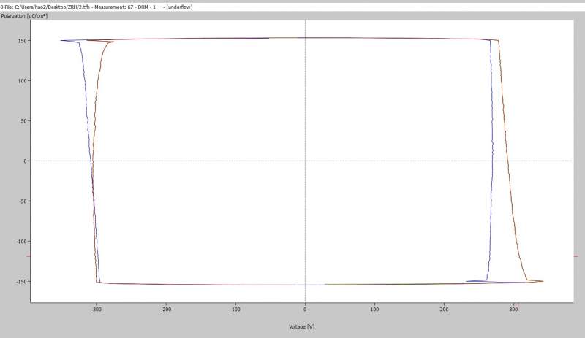
Task: Click the 200 tick label on voltage axis
Action: point(444,310)
